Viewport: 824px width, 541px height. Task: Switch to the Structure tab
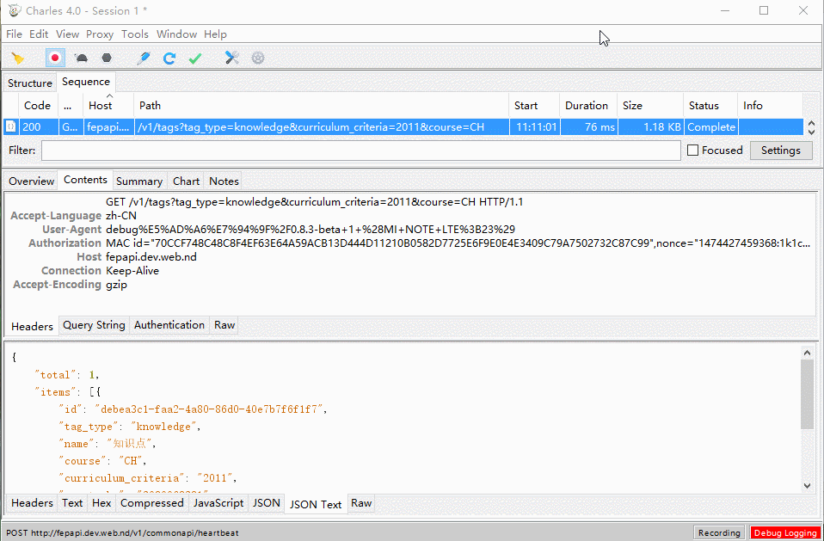coord(29,83)
